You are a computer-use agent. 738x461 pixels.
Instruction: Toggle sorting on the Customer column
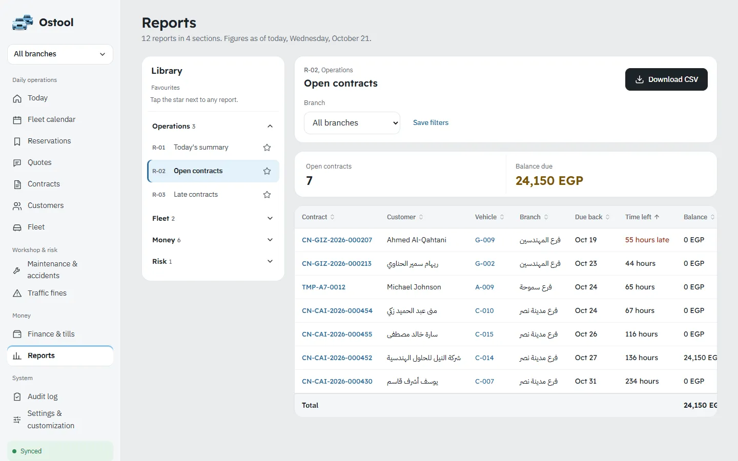[405, 217]
